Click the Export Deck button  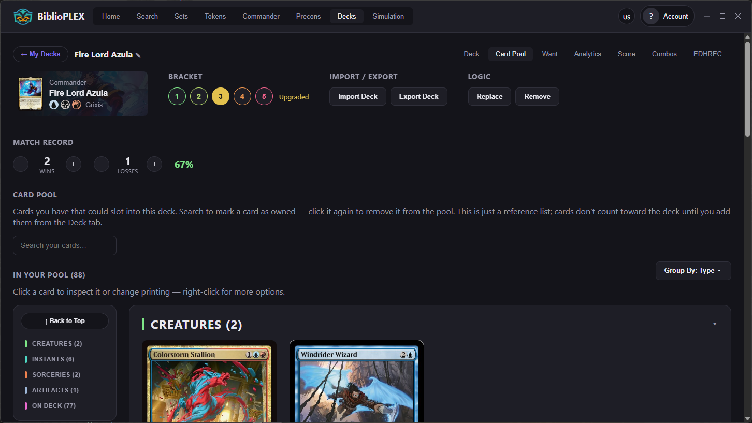419,97
